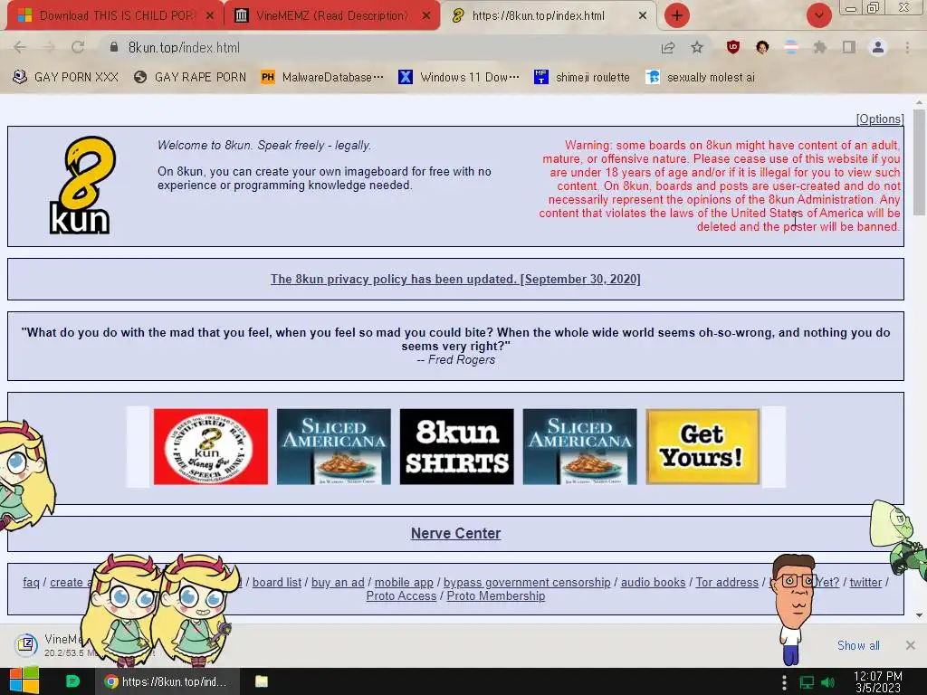
Task: Open the Windows Start button
Action: click(24, 681)
